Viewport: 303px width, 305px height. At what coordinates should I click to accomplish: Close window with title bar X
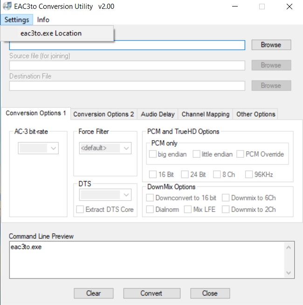289,7
